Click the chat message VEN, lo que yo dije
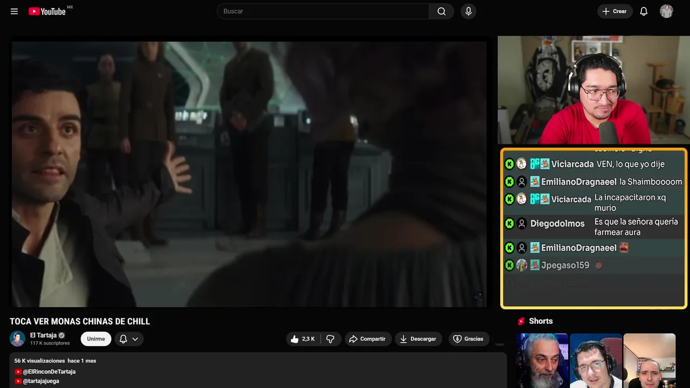 (630, 164)
